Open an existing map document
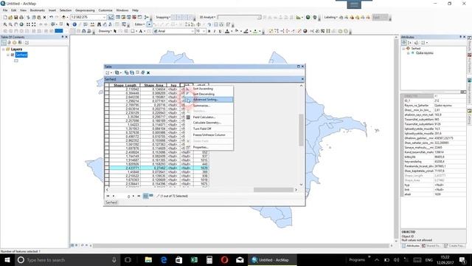 10,18
